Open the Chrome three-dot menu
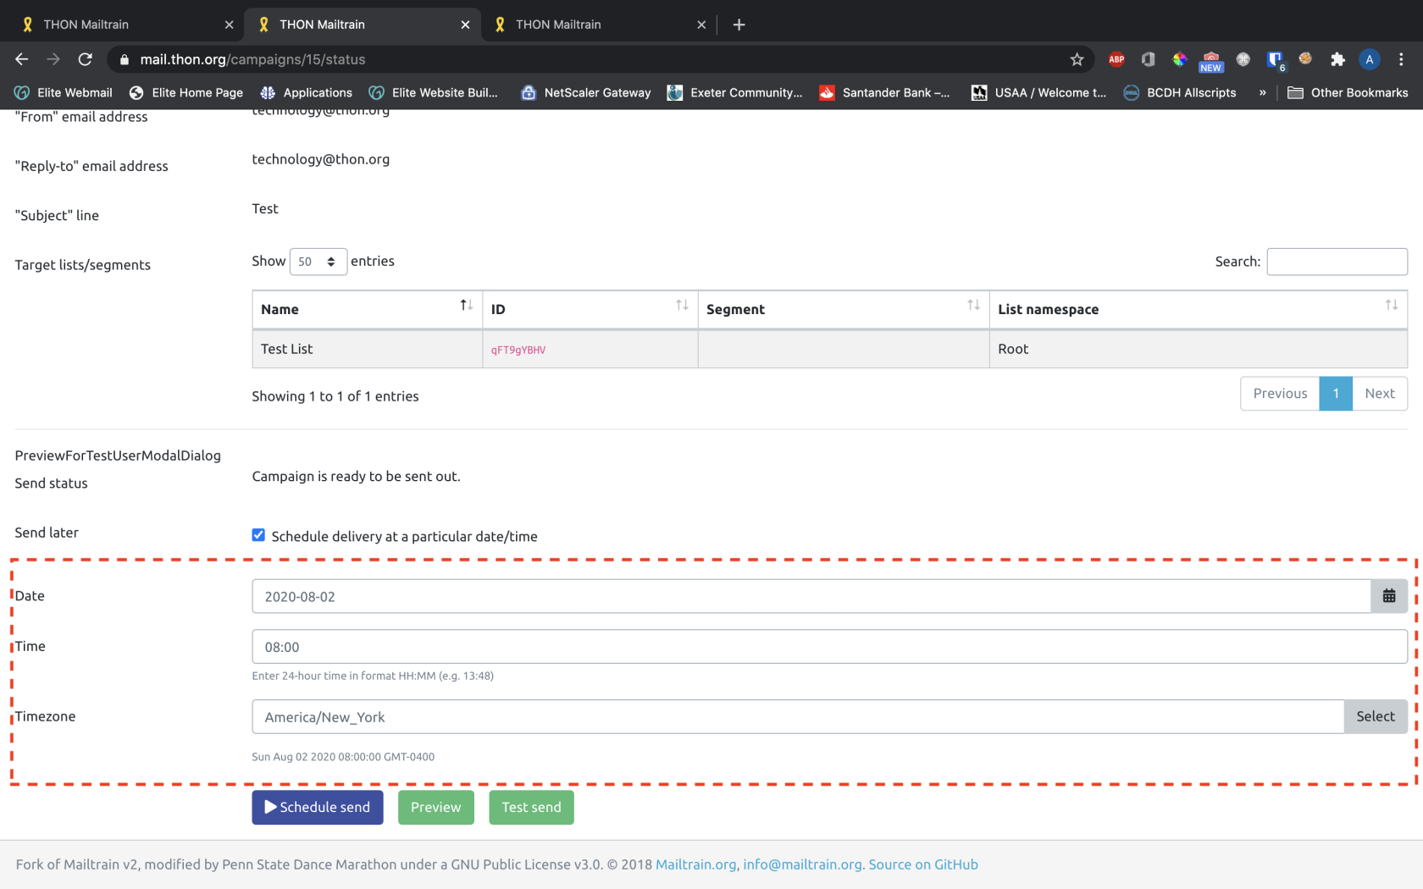The image size is (1423, 889). point(1401,59)
